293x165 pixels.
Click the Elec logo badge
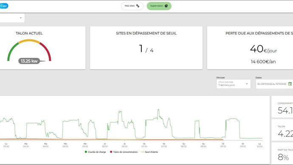coord(4,6)
